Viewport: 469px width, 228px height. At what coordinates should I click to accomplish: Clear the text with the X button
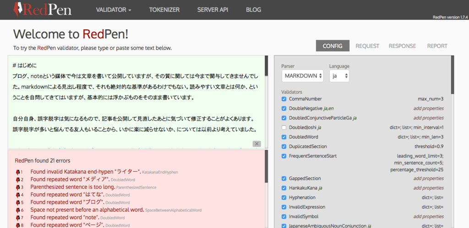[x=256, y=144]
